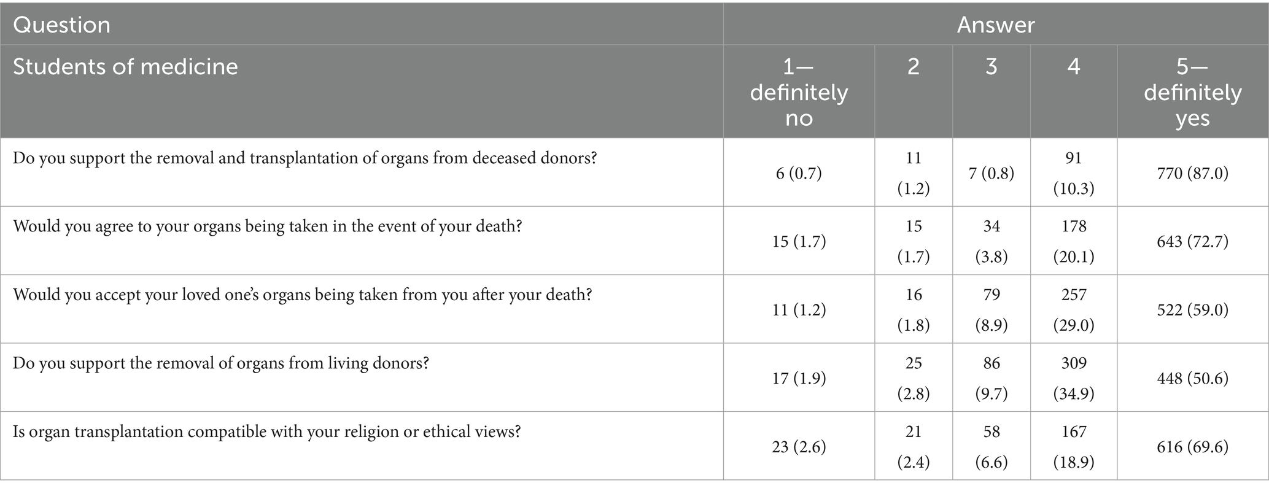1269x491 pixels.
Task: Click the '616 (69.6)' cell
Action: click(1192, 447)
